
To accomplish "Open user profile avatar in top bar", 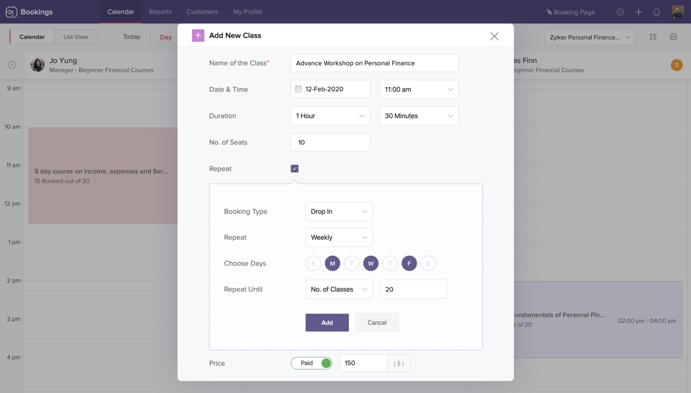I will [x=678, y=12].
